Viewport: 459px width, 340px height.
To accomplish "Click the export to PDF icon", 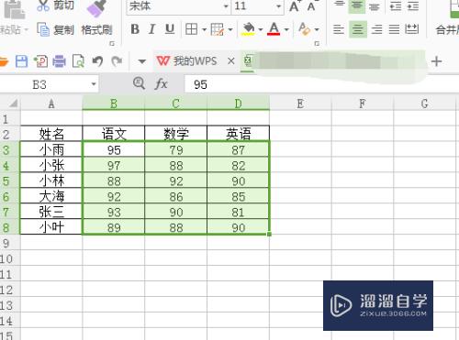I will coord(40,61).
